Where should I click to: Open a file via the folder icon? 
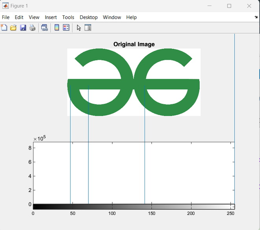pyautogui.click(x=13, y=28)
